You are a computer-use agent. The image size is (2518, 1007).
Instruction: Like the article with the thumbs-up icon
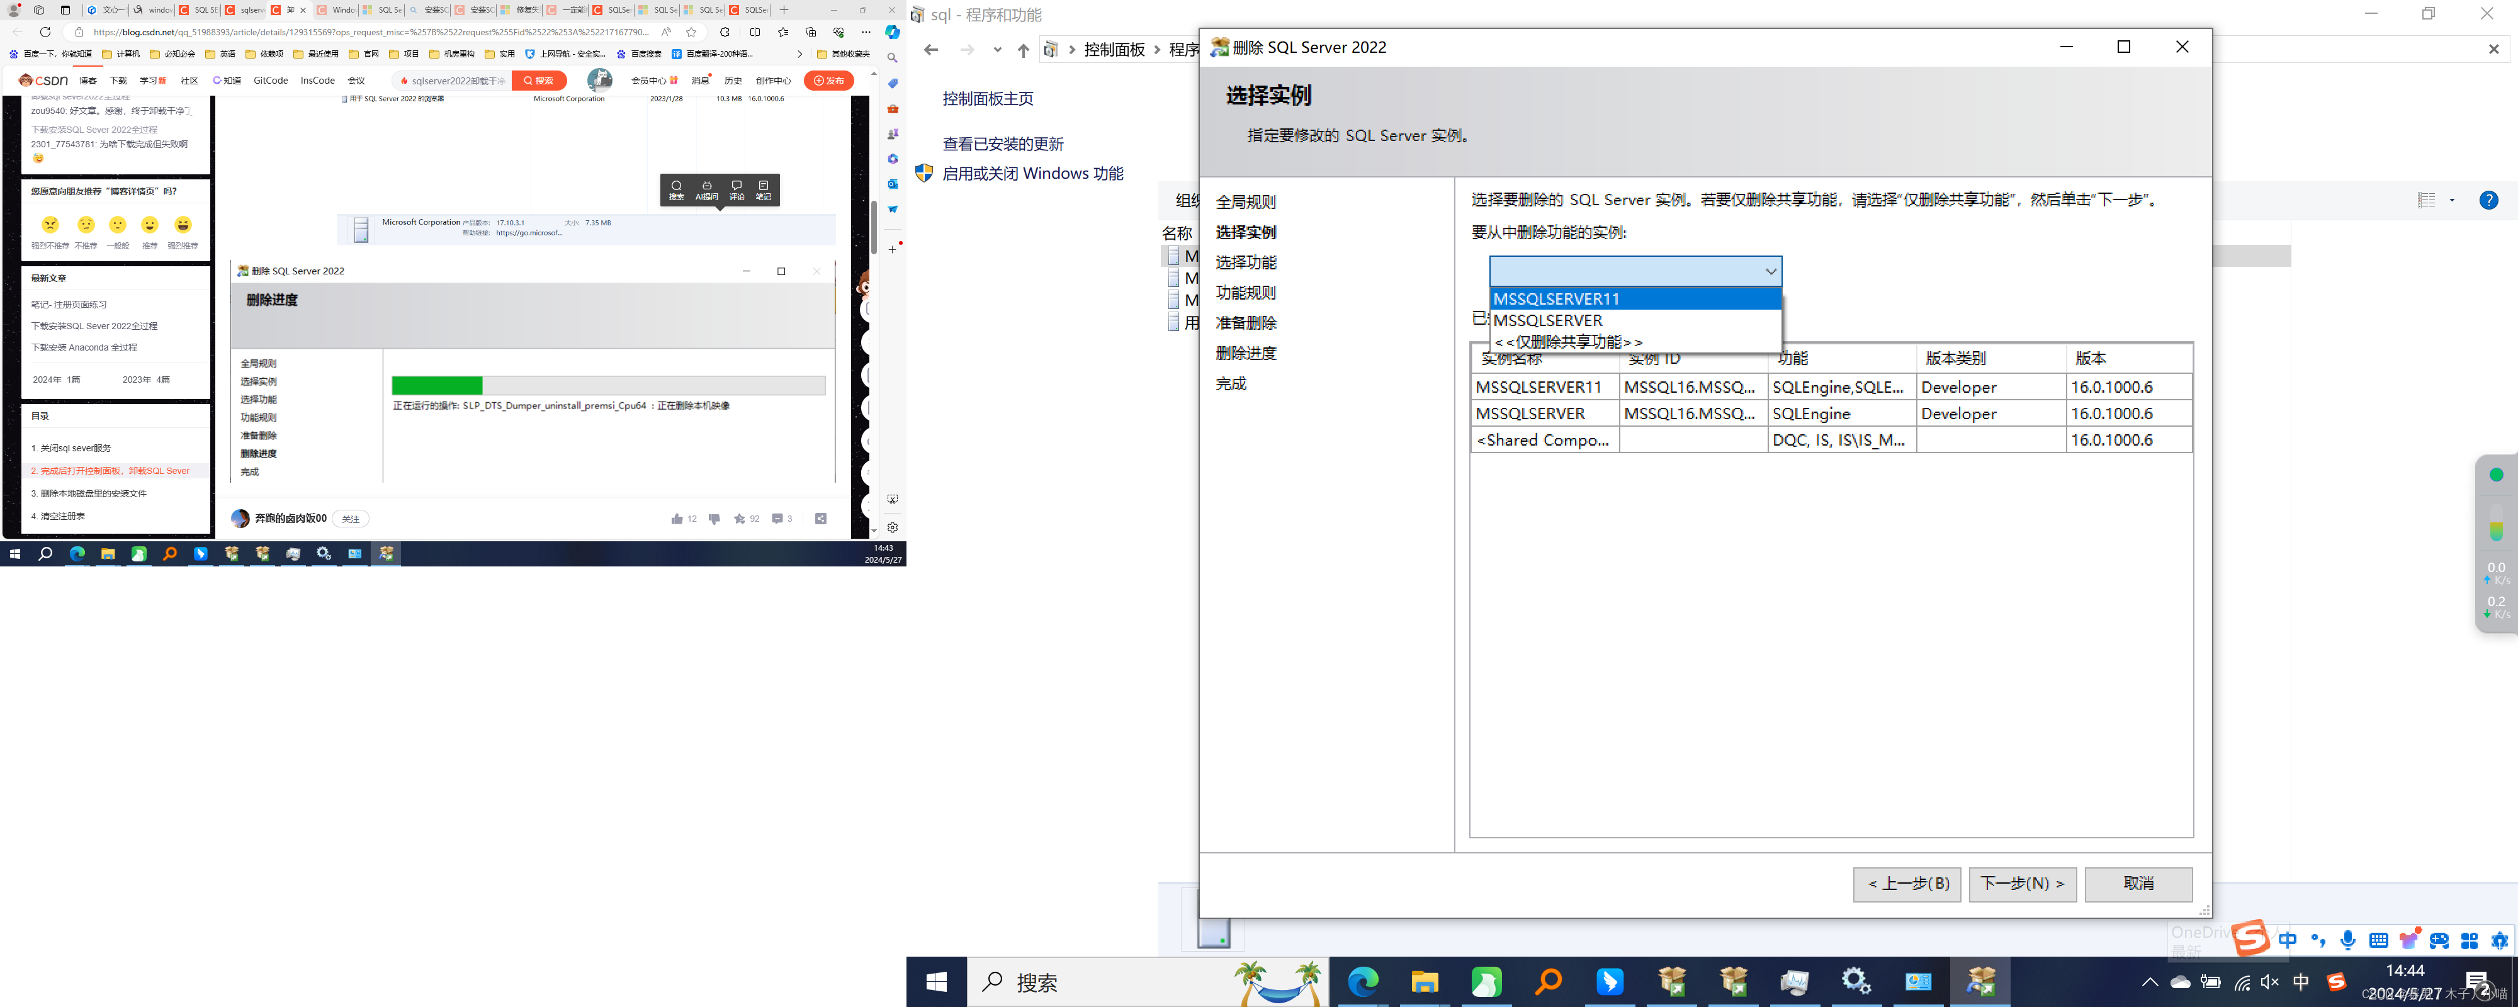click(x=677, y=519)
